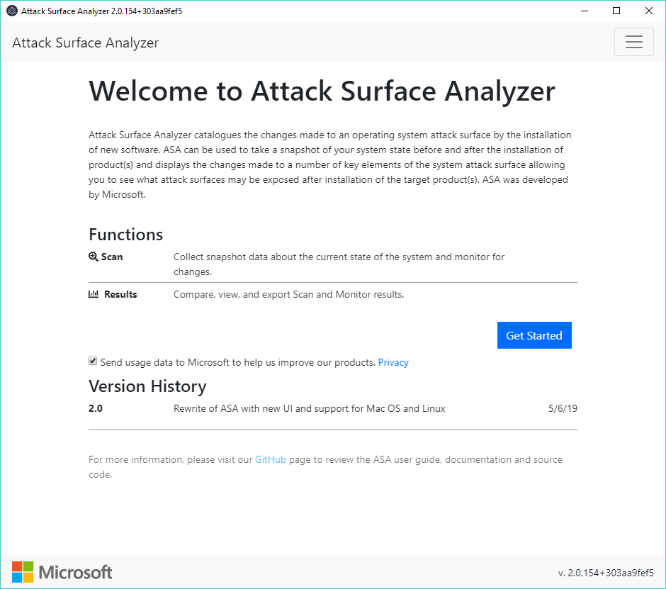Click the 2.0 version history entry

[x=96, y=408]
